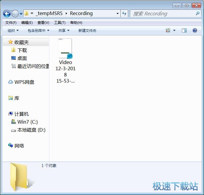
Task: Select the Video 12-3-2018 file thumbnail
Action: [65, 48]
